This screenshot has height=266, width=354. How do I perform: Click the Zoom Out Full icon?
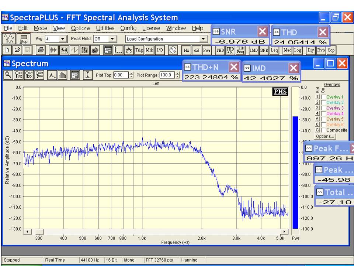pyautogui.click(x=39, y=75)
